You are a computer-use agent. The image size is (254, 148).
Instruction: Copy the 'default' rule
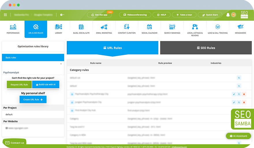tap(239, 86)
